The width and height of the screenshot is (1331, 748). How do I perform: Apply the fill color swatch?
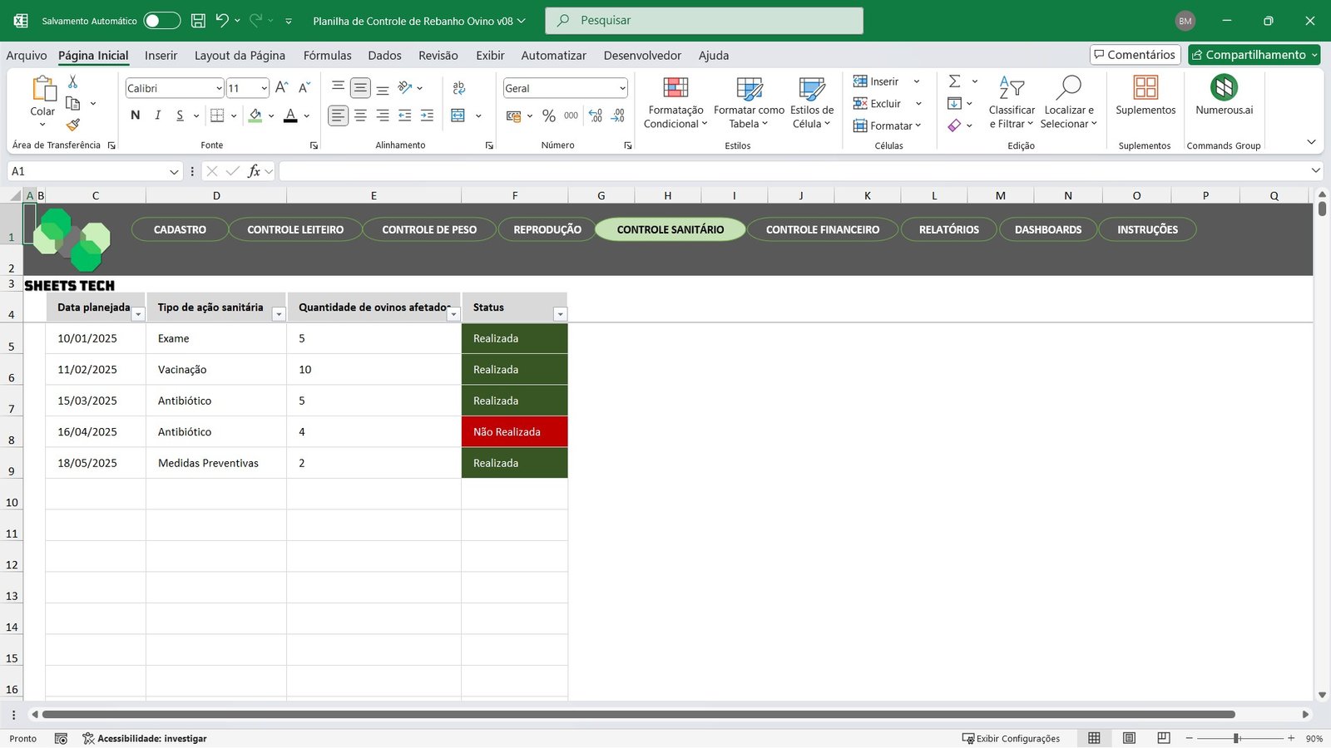(x=255, y=116)
